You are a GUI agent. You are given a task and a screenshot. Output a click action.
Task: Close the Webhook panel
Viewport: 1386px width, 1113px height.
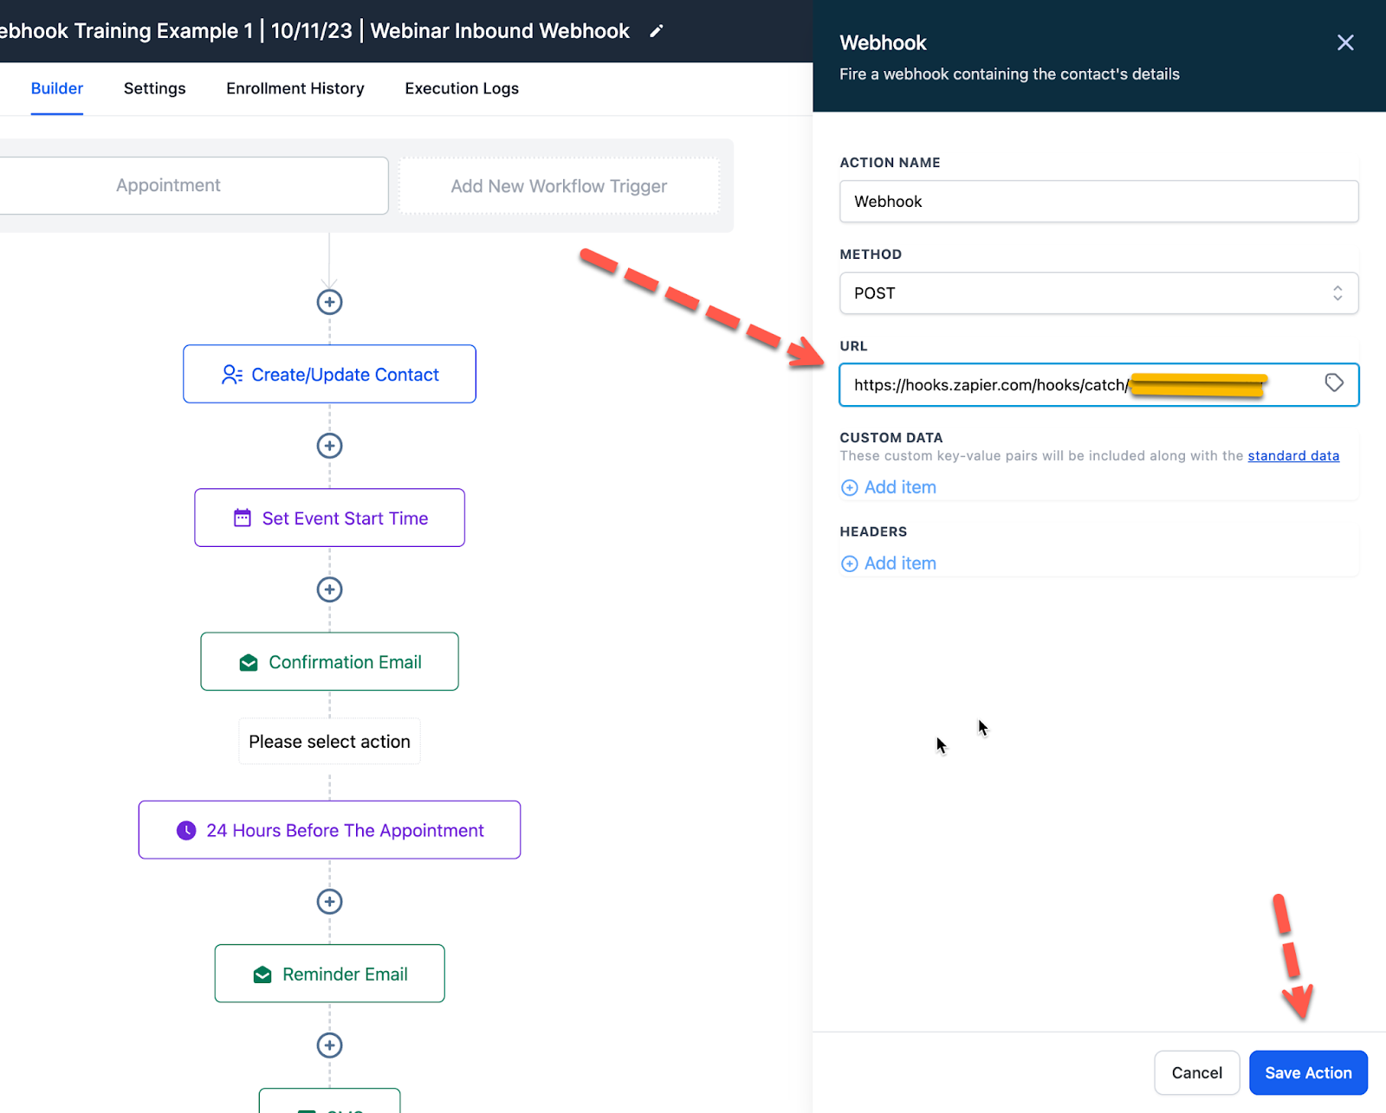point(1344,42)
